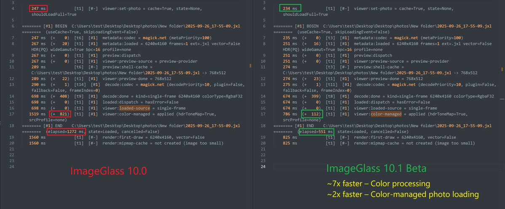Viewport: 505px width, 209px height.
Task: Click "fallback=False" in left pane
Action: (47, 90)
